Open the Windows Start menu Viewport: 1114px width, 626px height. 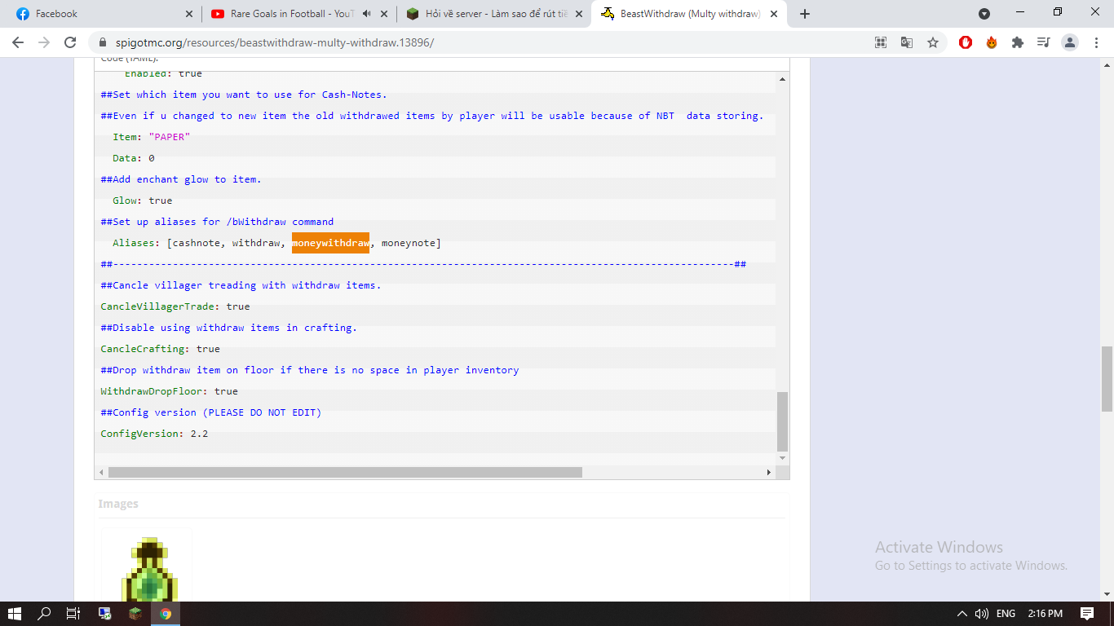coord(15,614)
